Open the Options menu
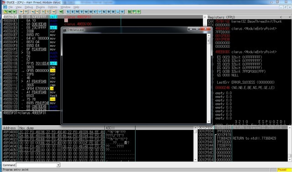292x172 pixels. pyautogui.click(x=52, y=7)
